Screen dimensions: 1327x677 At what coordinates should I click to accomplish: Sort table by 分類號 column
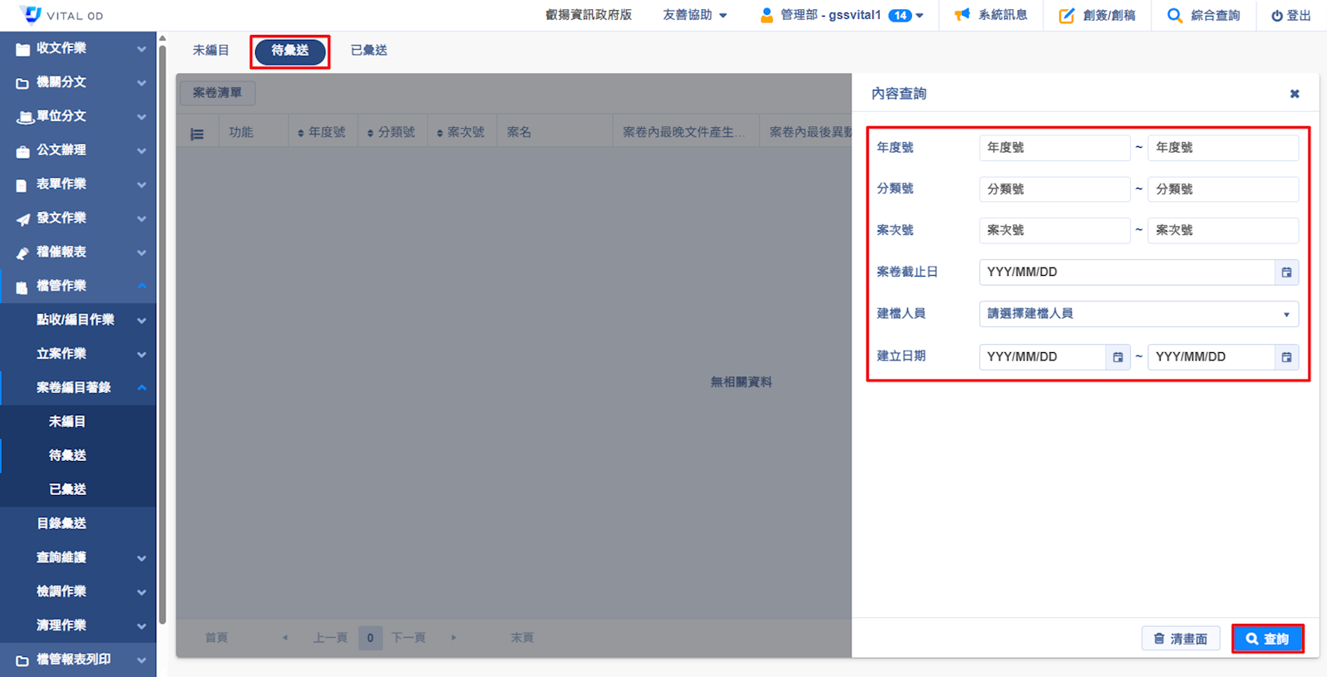tap(392, 133)
